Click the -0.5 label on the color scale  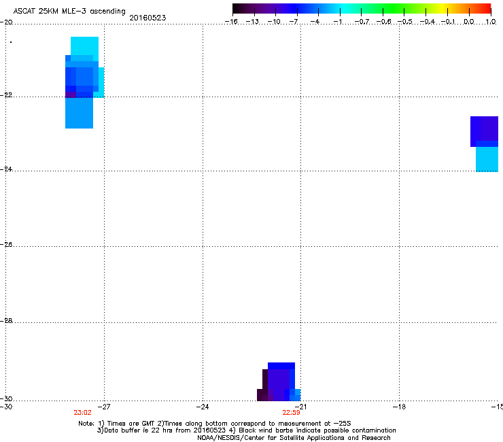(x=404, y=22)
